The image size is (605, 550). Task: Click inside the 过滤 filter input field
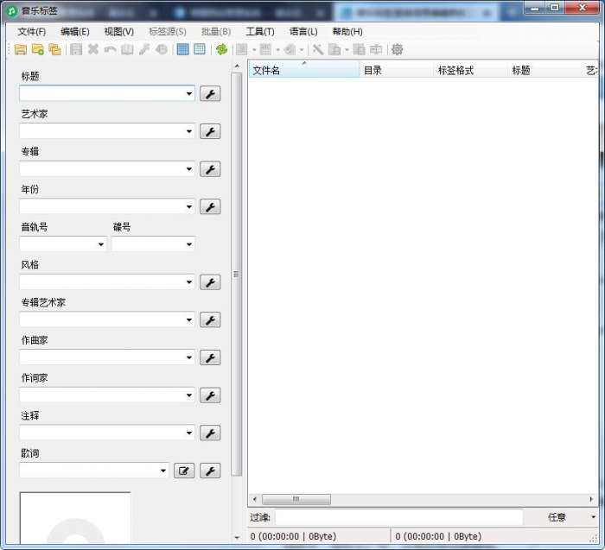[399, 517]
